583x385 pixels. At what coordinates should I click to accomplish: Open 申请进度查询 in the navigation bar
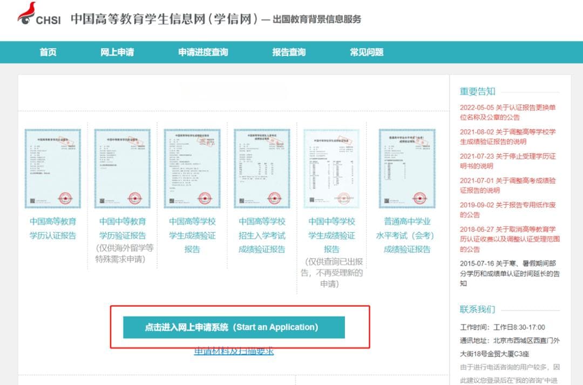coord(203,52)
